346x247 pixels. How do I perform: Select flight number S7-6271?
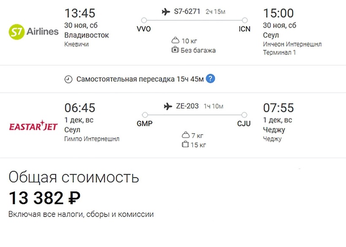click(x=187, y=12)
